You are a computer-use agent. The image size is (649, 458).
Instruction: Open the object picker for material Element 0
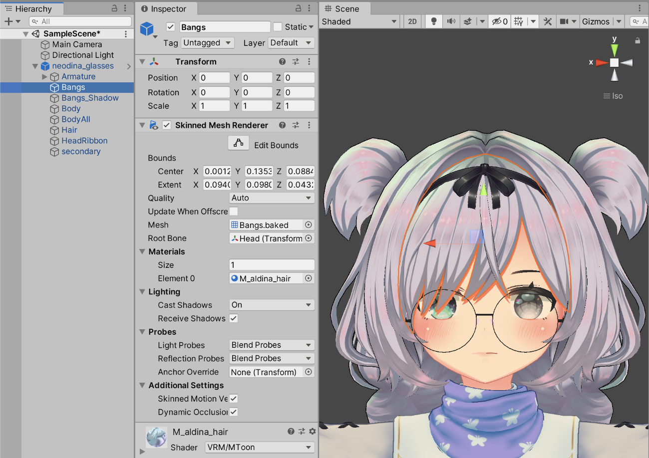coord(309,278)
